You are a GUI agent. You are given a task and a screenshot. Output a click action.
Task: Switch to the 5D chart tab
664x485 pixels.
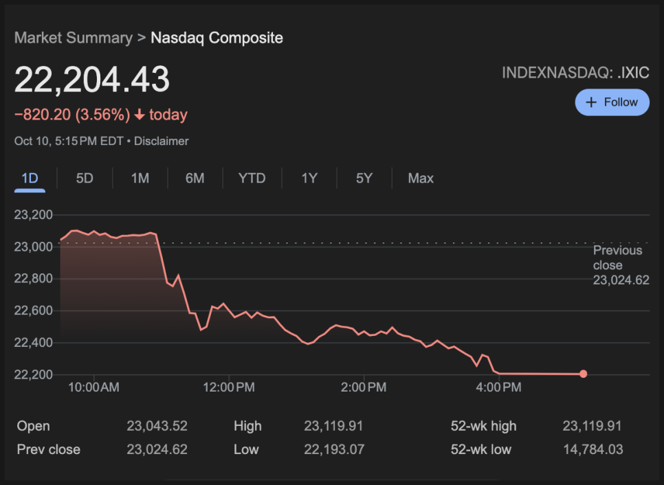(x=85, y=179)
